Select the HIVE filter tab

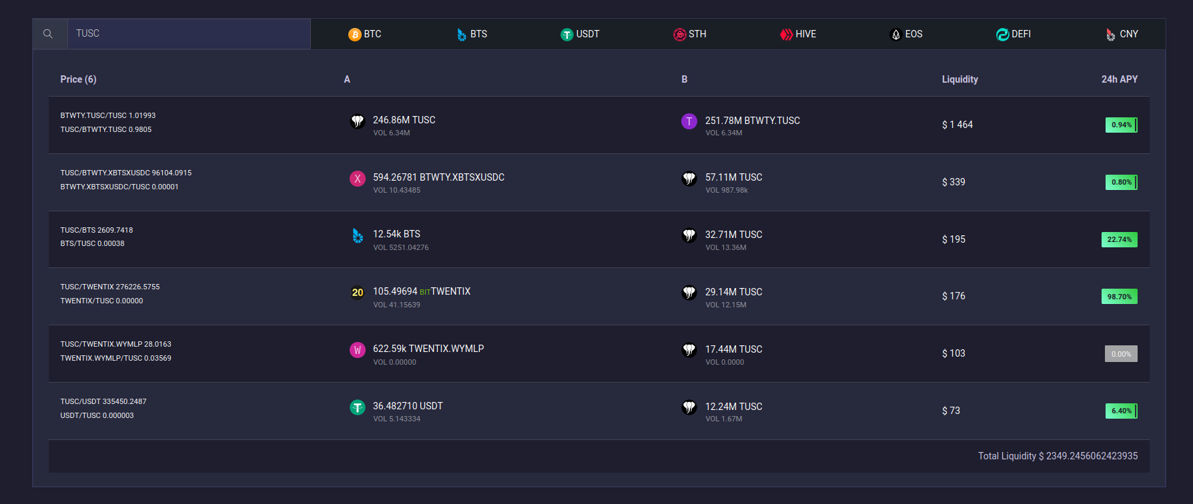point(798,34)
